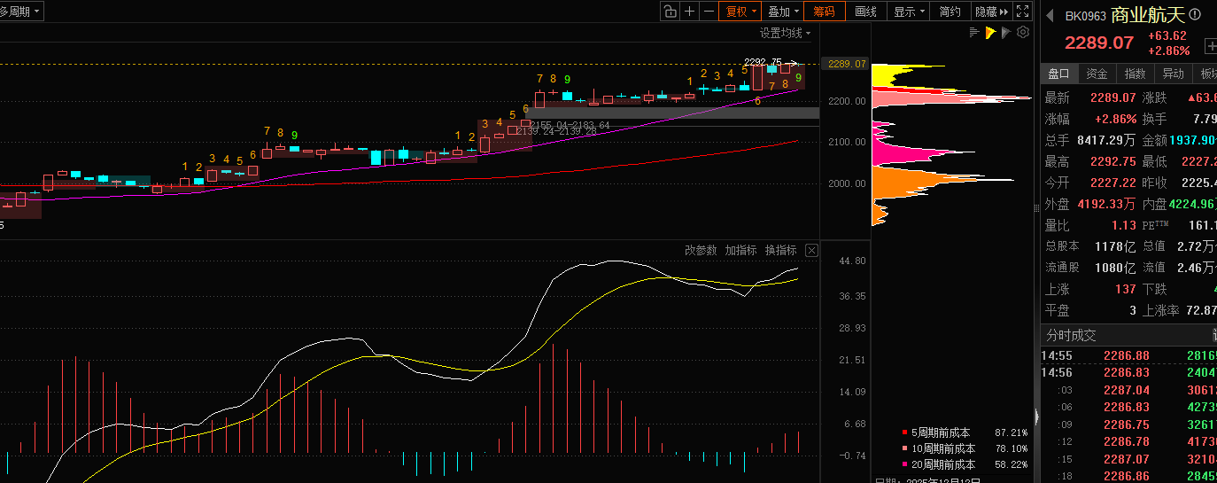Toggle fullscreen chart mode icon
This screenshot has width=1217, height=483.
click(1022, 12)
